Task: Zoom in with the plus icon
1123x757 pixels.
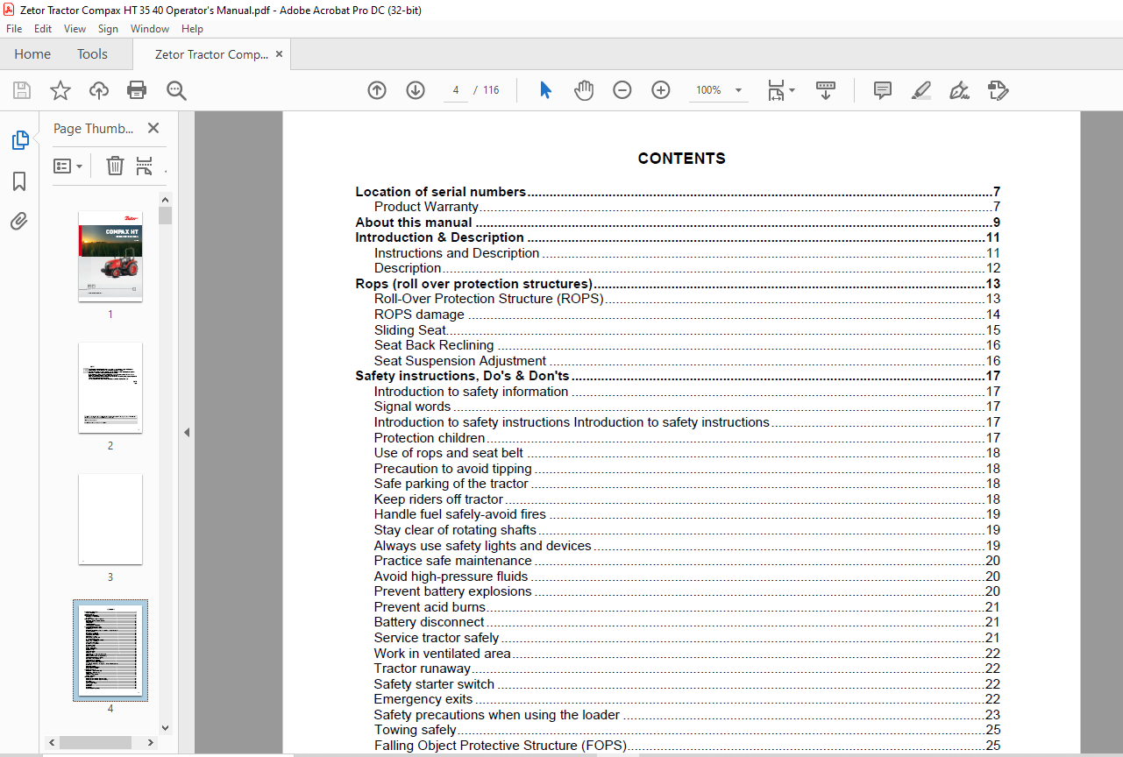Action: [661, 90]
